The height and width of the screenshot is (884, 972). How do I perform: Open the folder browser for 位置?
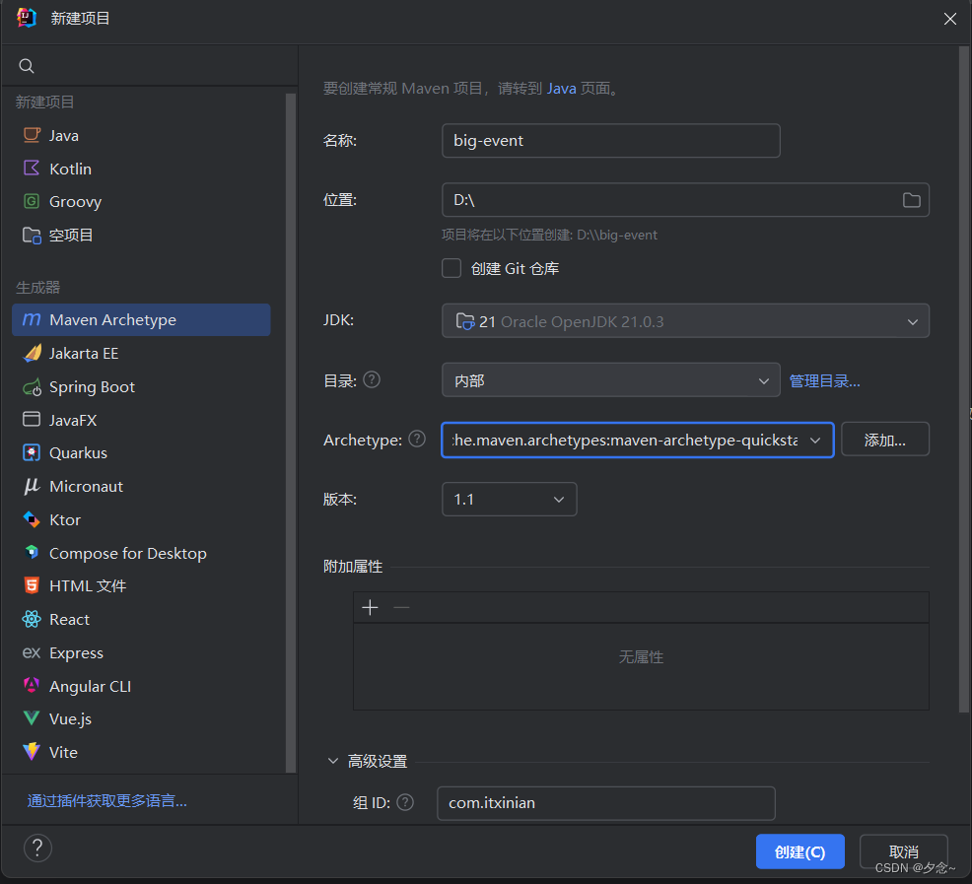[911, 199]
